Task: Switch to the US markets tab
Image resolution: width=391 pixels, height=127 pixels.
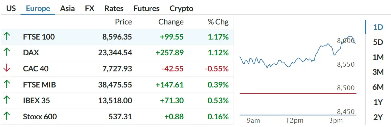Action: coord(11,8)
